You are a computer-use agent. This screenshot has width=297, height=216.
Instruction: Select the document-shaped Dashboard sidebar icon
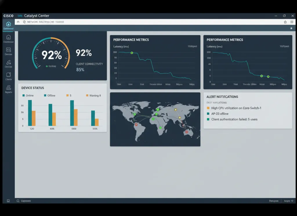[8, 37]
